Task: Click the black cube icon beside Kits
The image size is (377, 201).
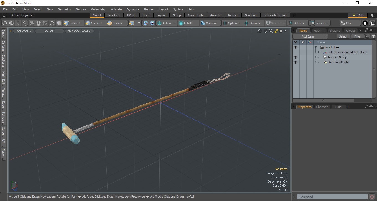Action: tap(365, 23)
